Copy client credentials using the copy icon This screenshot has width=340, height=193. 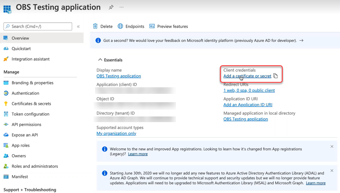(x=276, y=76)
